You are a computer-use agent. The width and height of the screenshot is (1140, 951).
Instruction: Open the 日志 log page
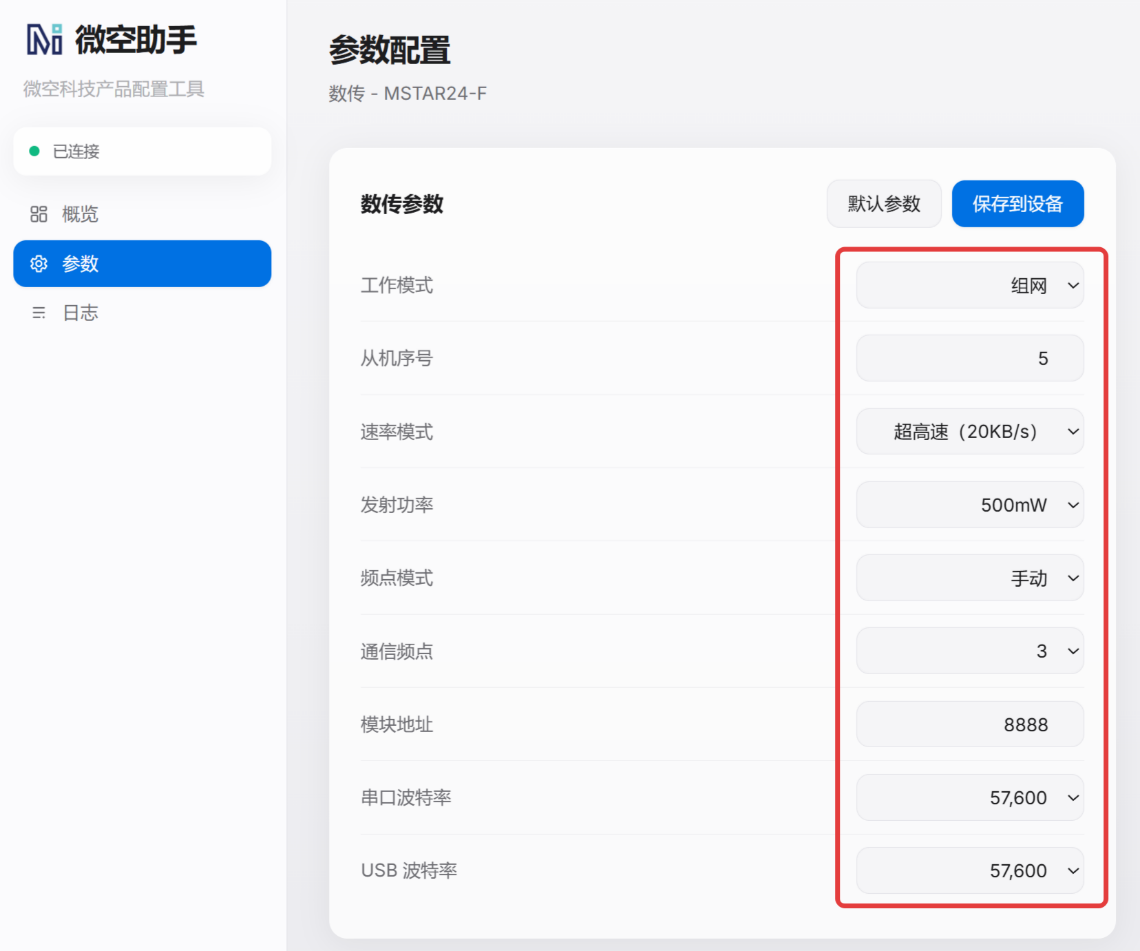point(142,313)
